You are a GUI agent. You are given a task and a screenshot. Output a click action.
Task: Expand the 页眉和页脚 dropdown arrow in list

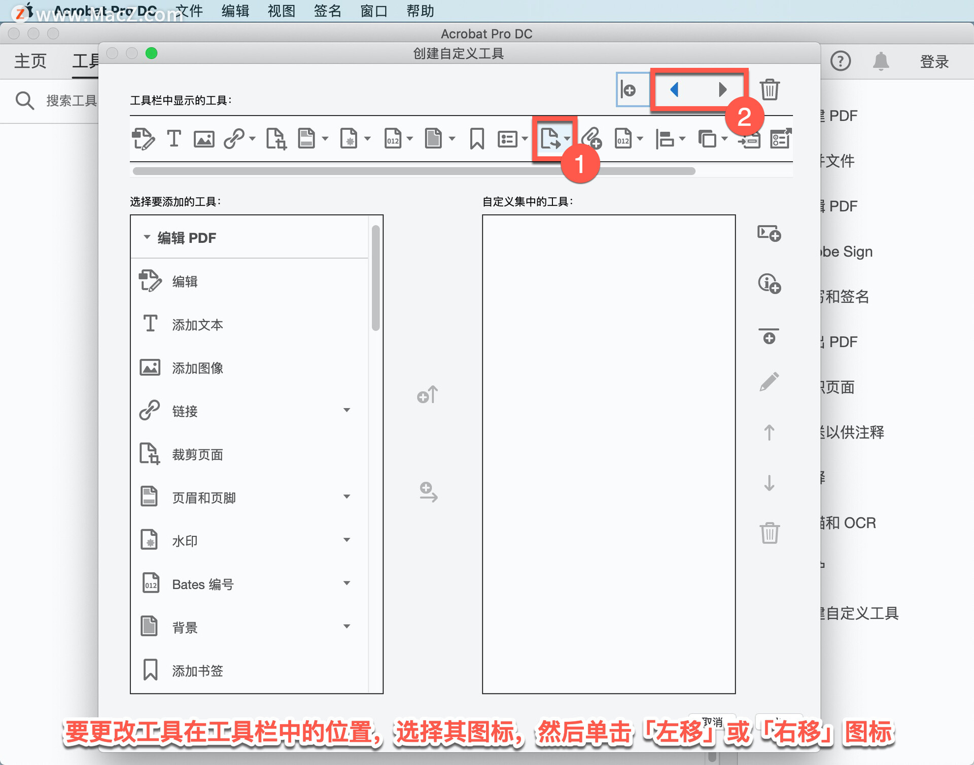click(x=347, y=497)
